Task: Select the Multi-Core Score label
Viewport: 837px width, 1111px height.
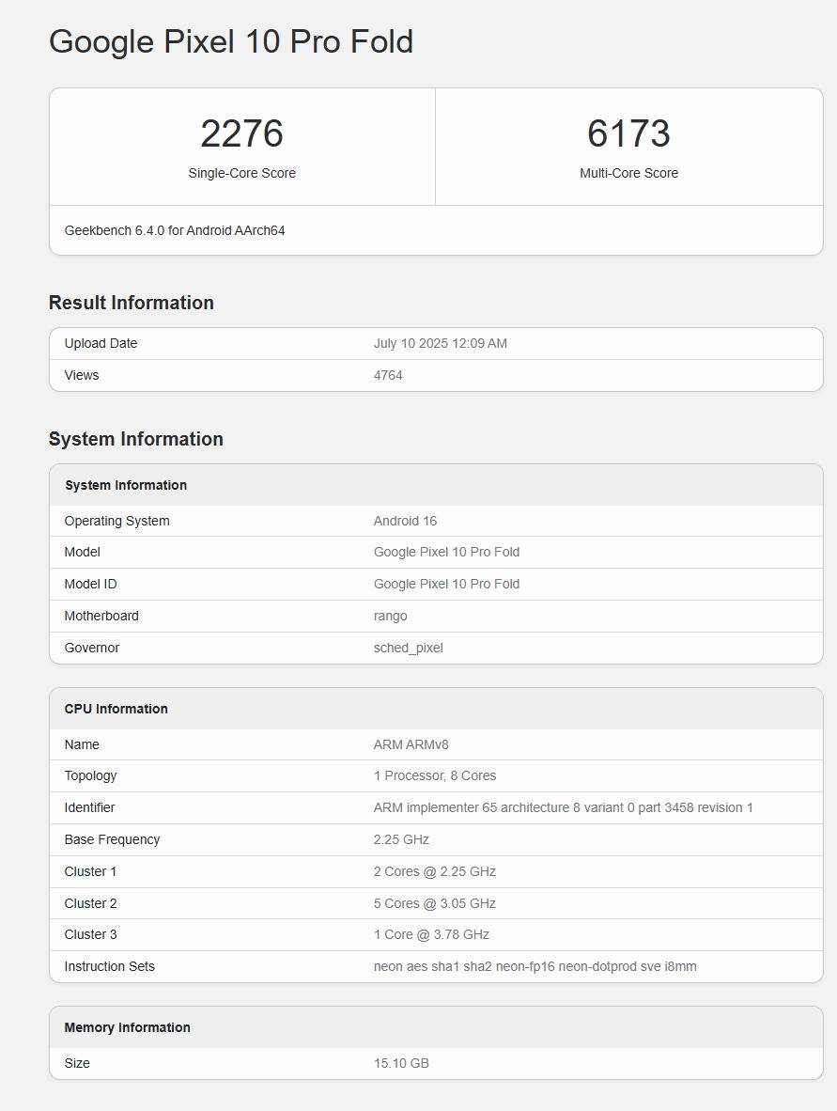Action: (628, 173)
